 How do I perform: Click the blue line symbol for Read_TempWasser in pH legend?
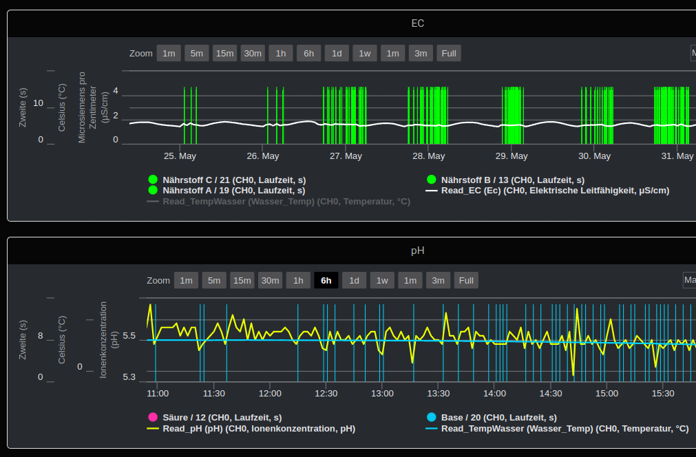pos(432,428)
